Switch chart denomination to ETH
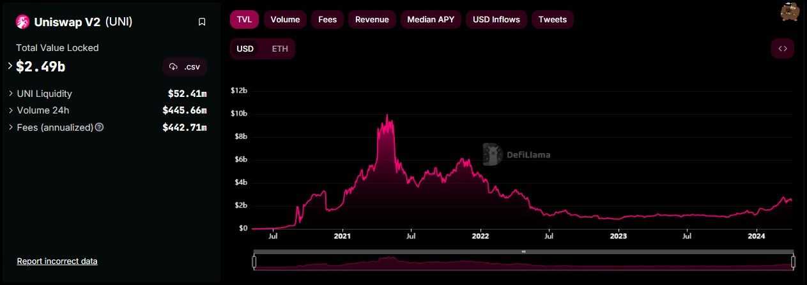This screenshot has height=285, width=807. (280, 48)
